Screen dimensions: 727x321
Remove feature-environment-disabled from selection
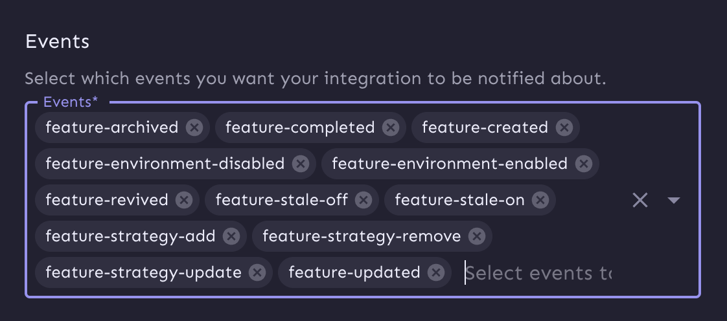(x=301, y=164)
